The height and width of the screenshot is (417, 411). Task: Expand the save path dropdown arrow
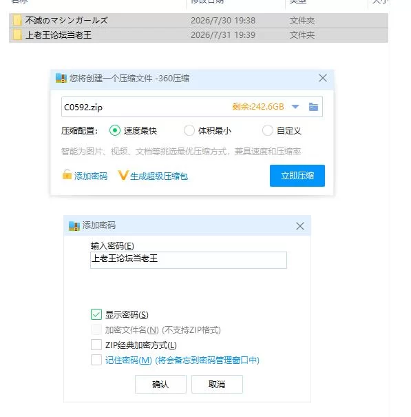click(x=295, y=107)
